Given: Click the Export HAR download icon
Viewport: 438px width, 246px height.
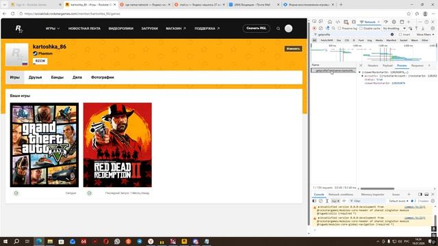Looking at the screenshot, I should pos(423,28).
